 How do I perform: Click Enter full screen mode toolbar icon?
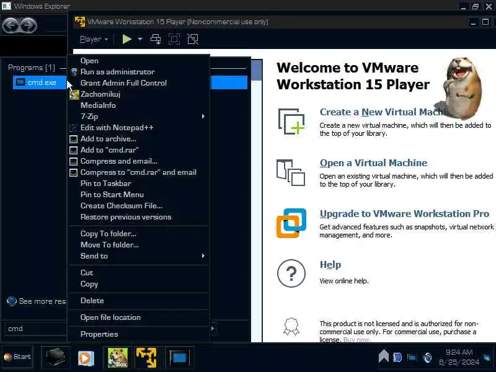click(174, 39)
